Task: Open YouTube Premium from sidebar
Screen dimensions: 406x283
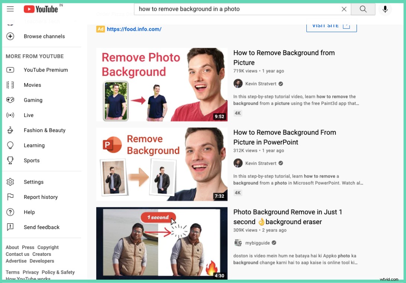Action: click(46, 70)
